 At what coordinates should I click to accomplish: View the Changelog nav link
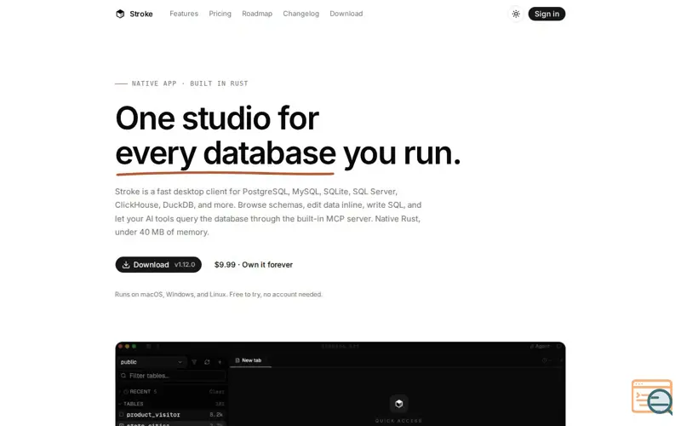pyautogui.click(x=301, y=14)
